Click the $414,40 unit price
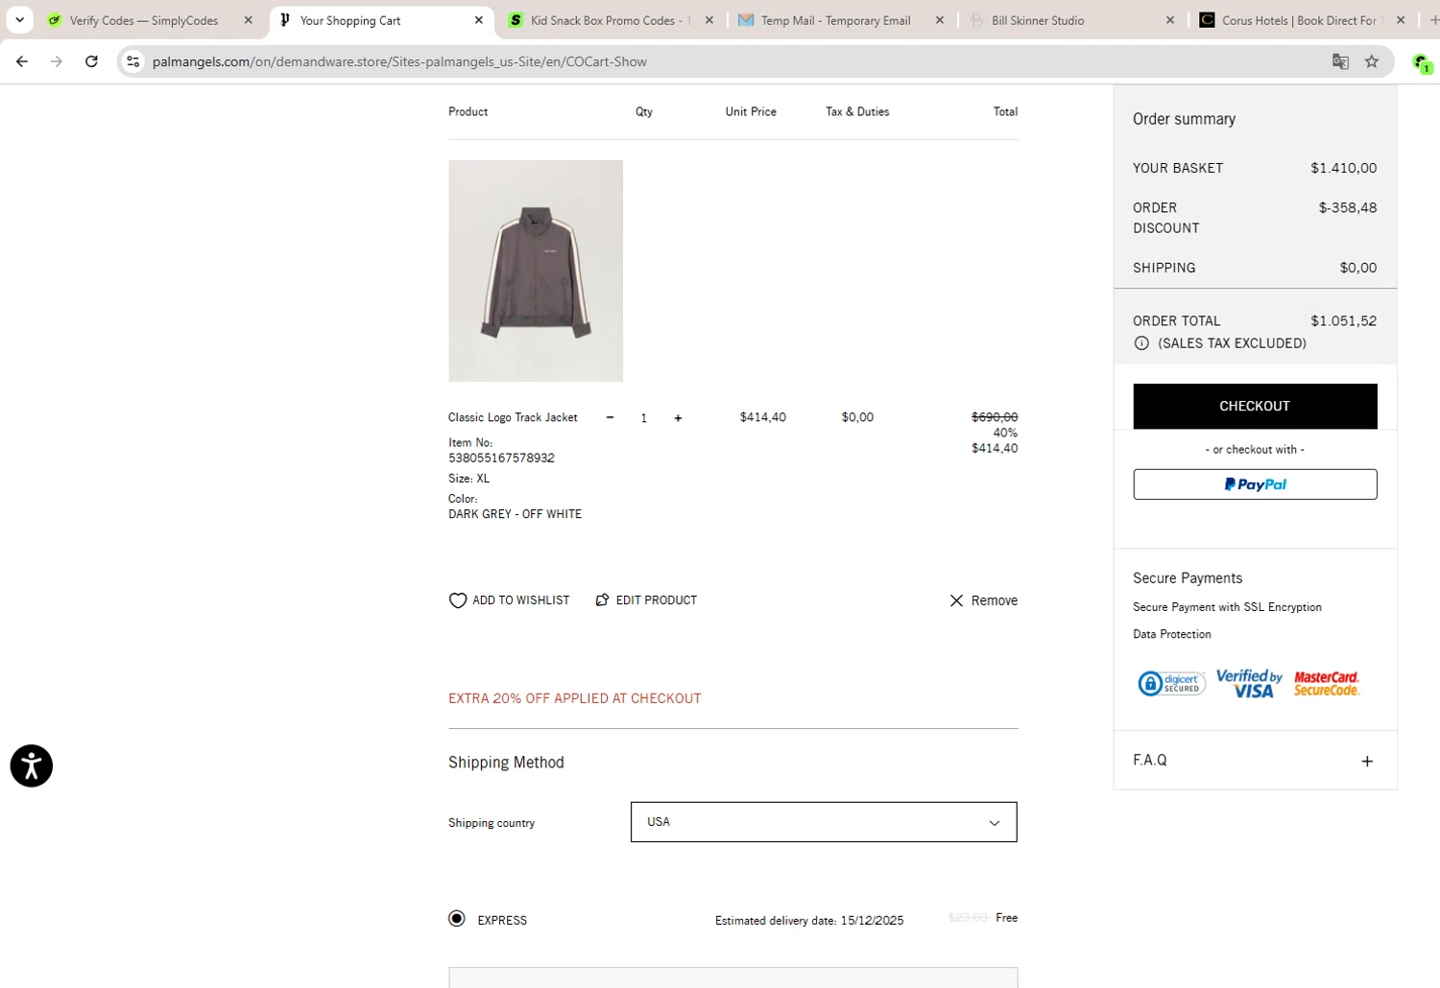 [763, 417]
